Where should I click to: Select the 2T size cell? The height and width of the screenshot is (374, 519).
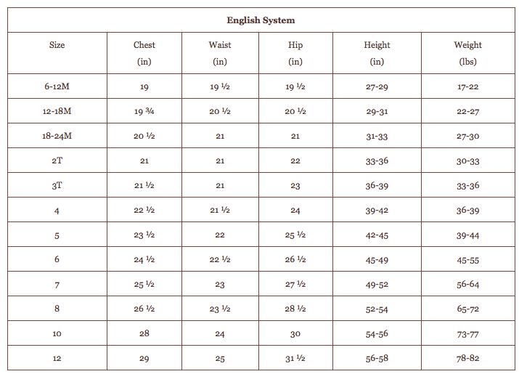pyautogui.click(x=57, y=160)
